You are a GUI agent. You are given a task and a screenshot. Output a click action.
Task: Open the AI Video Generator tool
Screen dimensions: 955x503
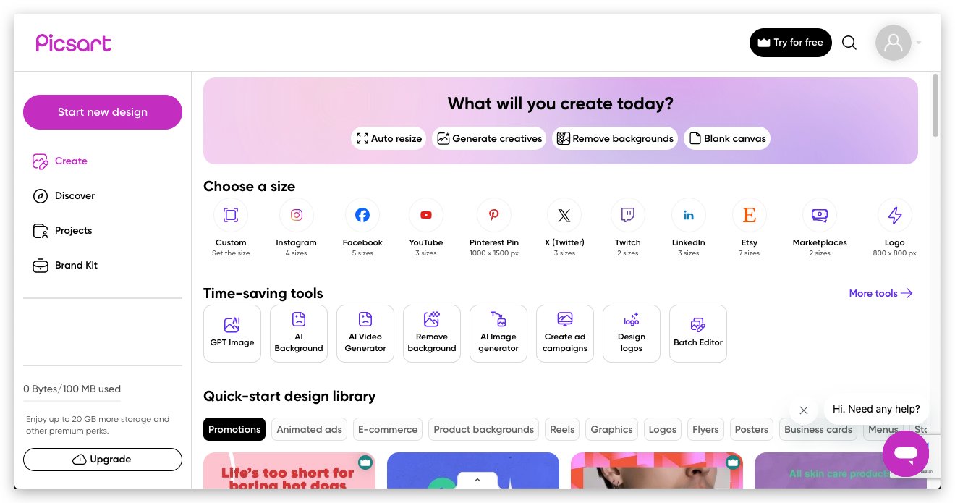coord(365,334)
